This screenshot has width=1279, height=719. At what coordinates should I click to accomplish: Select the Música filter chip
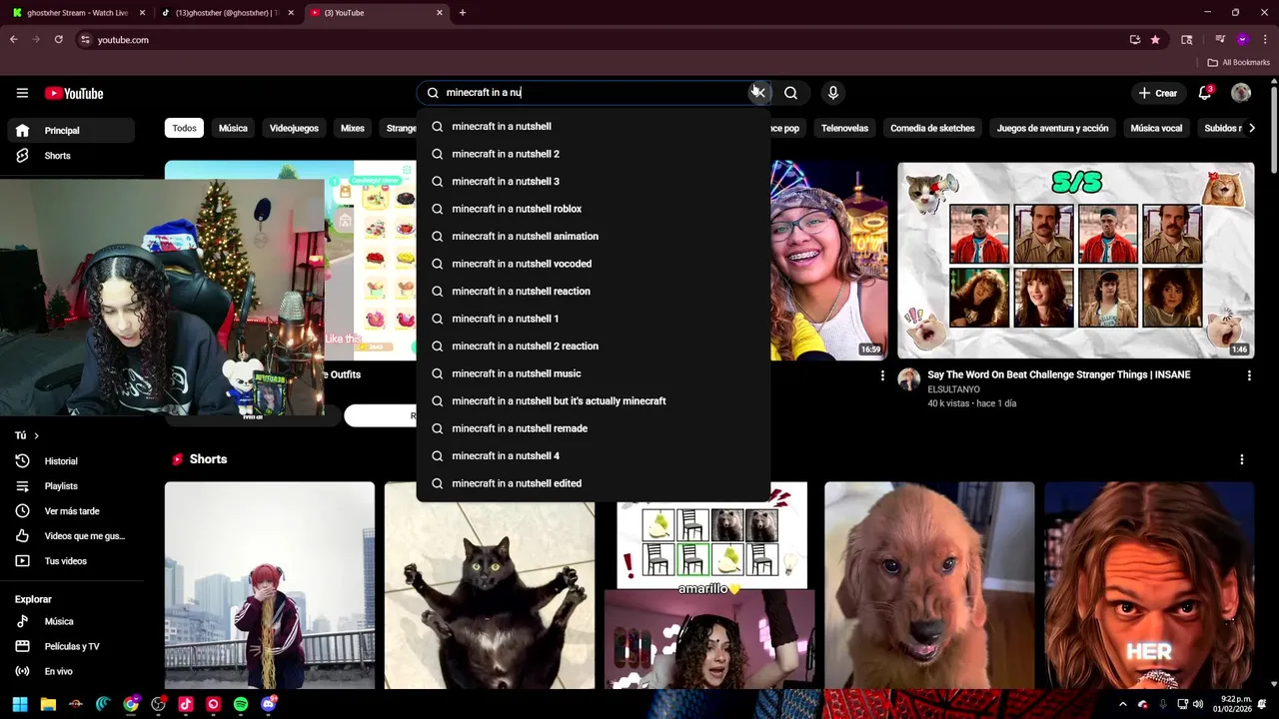click(x=233, y=128)
